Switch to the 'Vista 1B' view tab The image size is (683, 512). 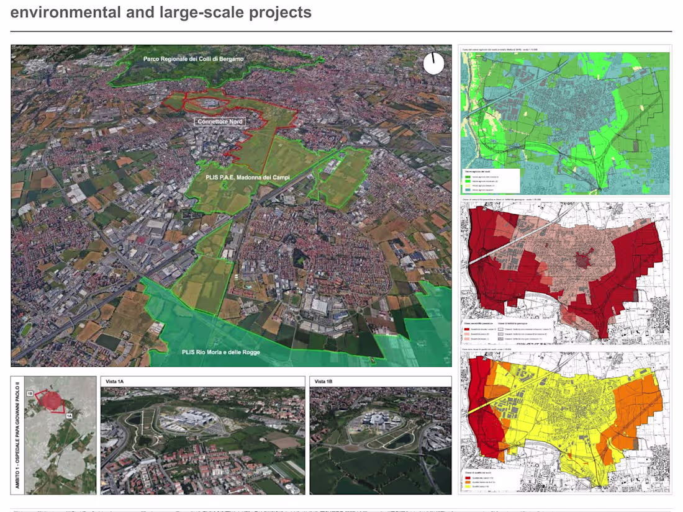323,380
